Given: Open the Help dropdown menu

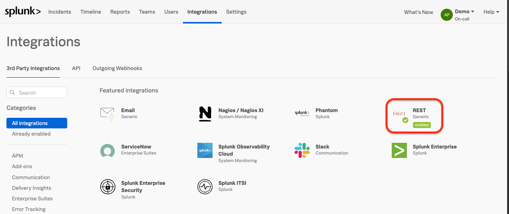Looking at the screenshot, I should click(x=491, y=12).
